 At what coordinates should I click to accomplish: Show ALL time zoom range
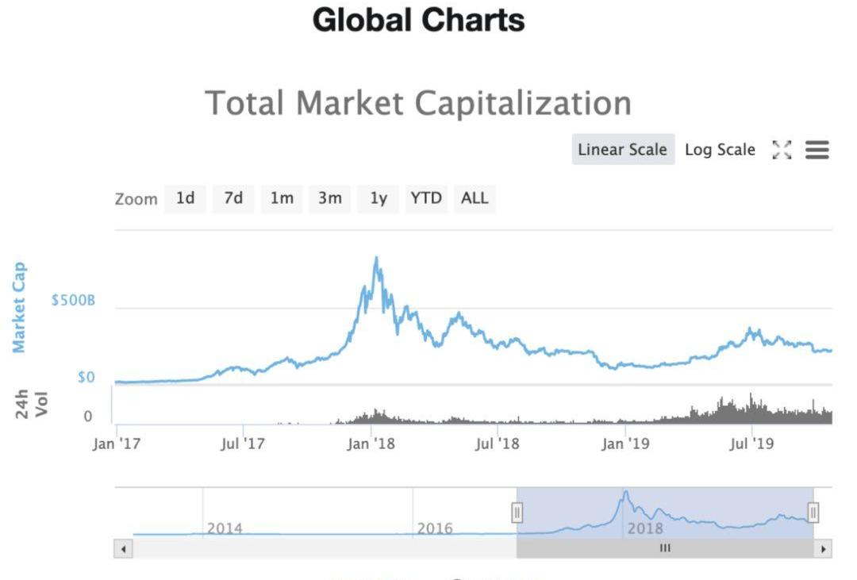[475, 198]
